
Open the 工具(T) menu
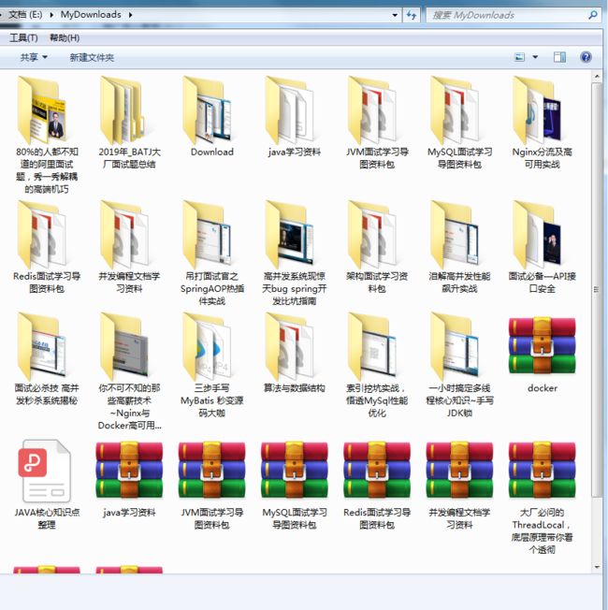[23, 37]
